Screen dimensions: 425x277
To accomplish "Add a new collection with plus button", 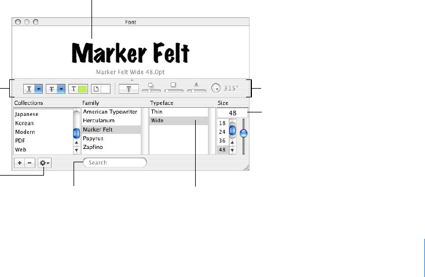I will tap(20, 163).
